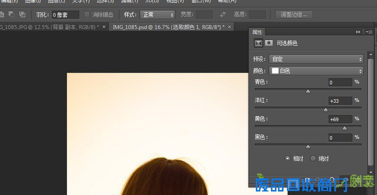The height and width of the screenshot is (195, 377).
Task: Click the 属性 Properties panel tab
Action: [x=257, y=32]
